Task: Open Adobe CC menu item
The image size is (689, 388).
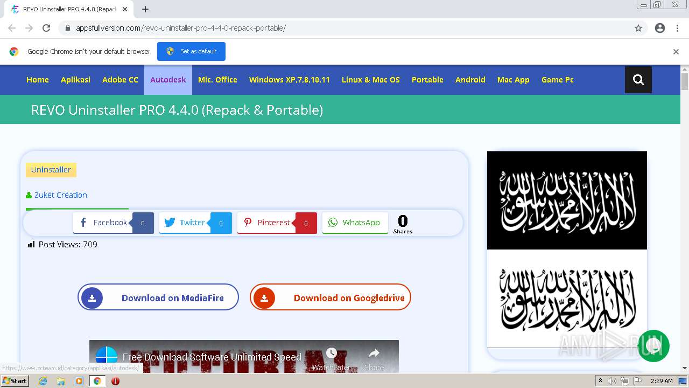Action: click(x=120, y=80)
